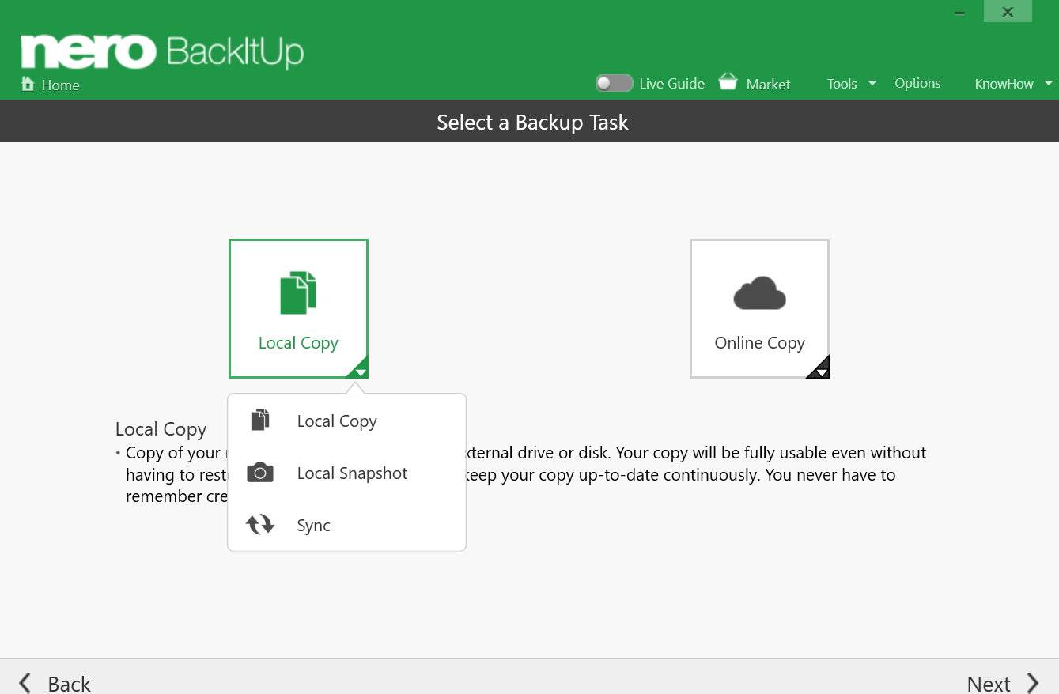
Task: Click the Local Snapshot camera icon
Action: coord(260,473)
